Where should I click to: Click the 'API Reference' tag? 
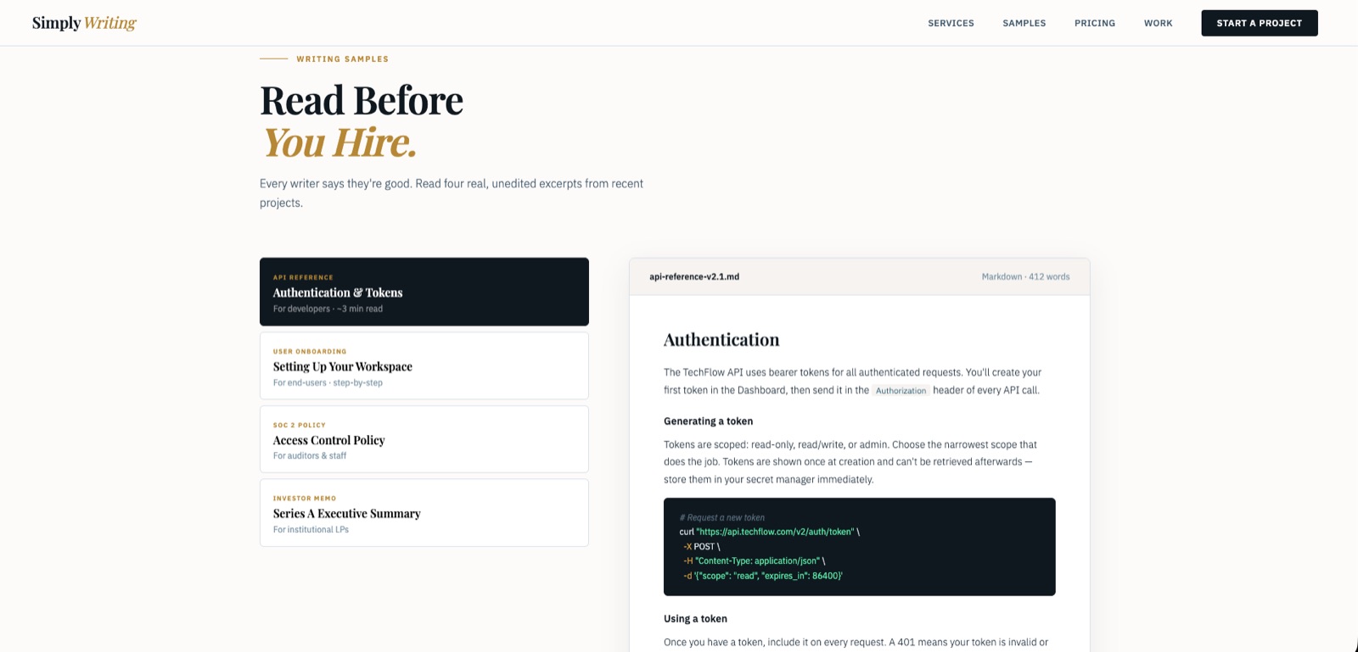(303, 277)
